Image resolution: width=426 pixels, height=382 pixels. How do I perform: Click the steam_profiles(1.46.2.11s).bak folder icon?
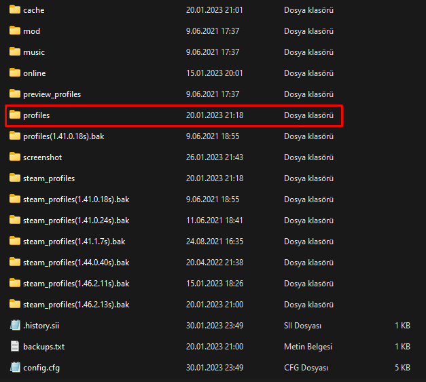[15, 283]
